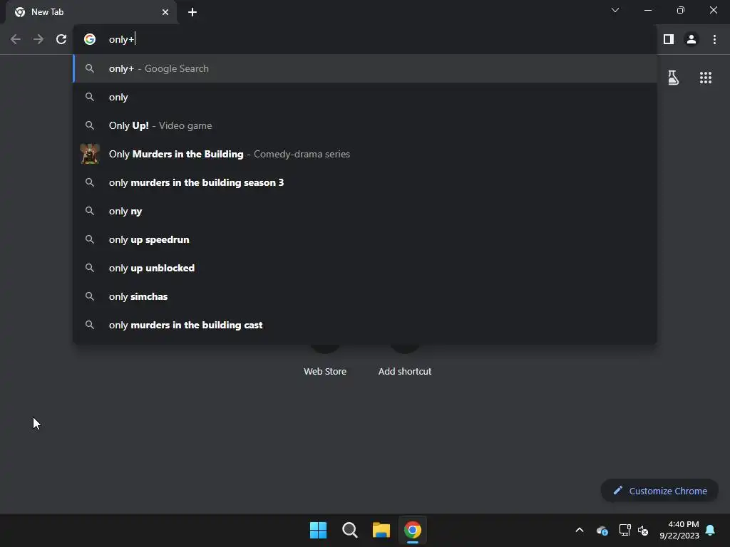Open the side panel
This screenshot has height=547, width=730.
click(669, 40)
